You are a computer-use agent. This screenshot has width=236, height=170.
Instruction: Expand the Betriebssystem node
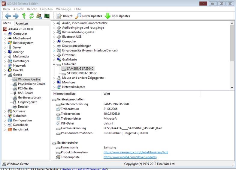[5, 43]
